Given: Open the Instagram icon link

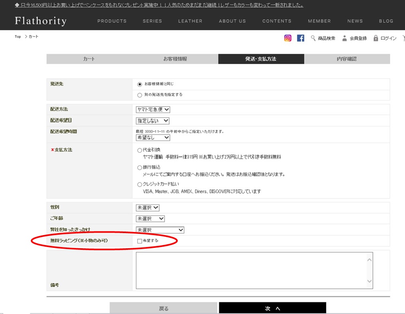Looking at the screenshot, I should click(x=288, y=38).
